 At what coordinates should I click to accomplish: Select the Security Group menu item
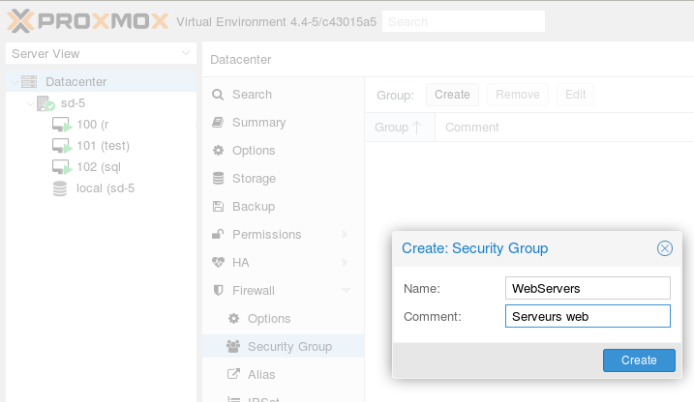tap(284, 346)
